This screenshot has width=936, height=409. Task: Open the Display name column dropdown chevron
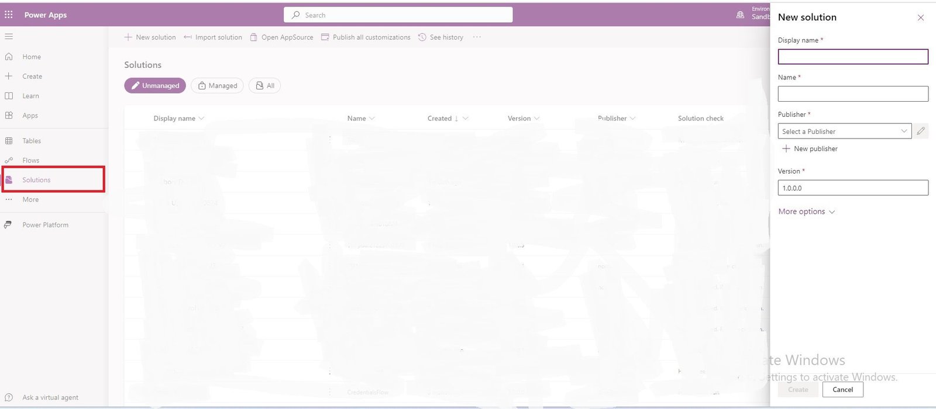[202, 118]
